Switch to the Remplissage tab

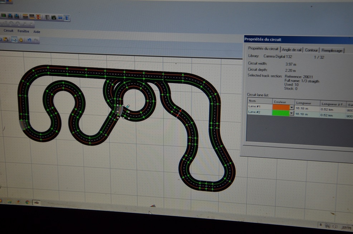point(332,51)
